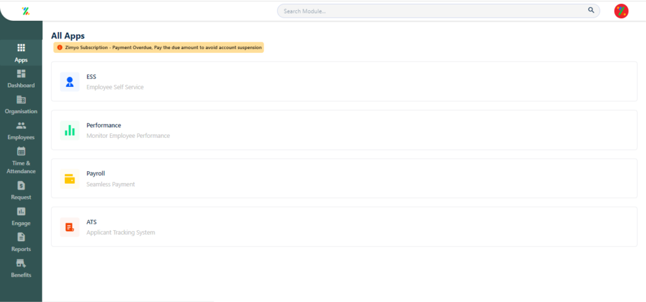Click the search magnifier icon
The height and width of the screenshot is (302, 646).
click(x=590, y=10)
